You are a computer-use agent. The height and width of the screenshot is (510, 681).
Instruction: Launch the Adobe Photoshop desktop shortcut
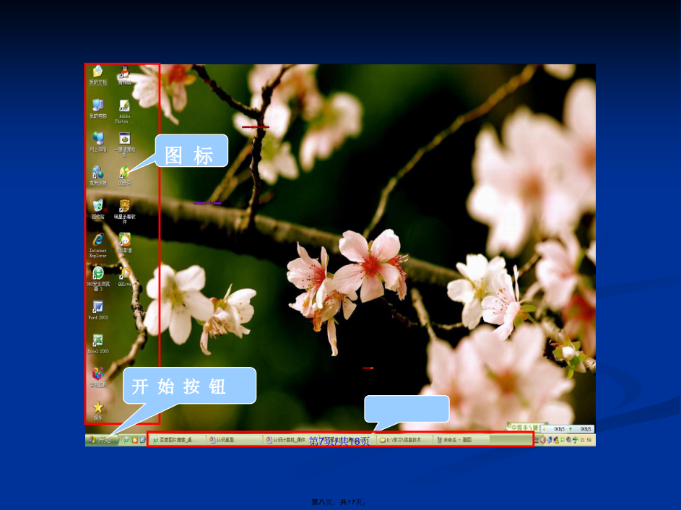tap(124, 111)
